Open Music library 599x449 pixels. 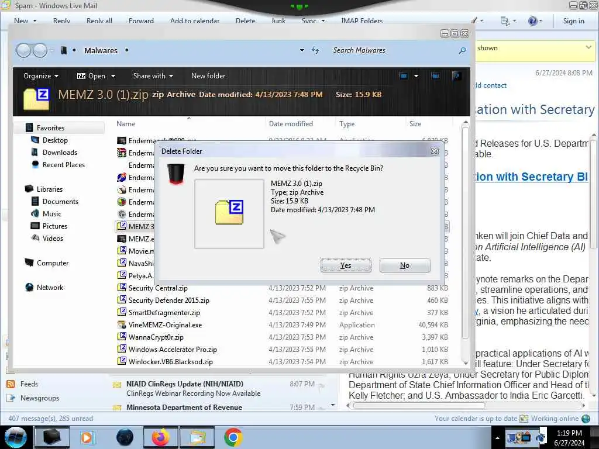coord(52,214)
